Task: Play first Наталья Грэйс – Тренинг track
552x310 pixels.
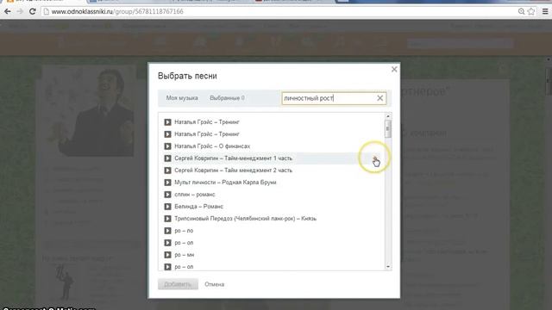Action: click(x=167, y=122)
